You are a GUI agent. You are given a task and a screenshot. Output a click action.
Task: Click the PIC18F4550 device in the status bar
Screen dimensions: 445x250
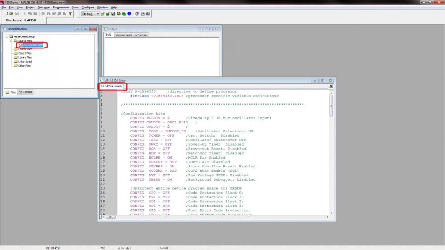(53, 248)
